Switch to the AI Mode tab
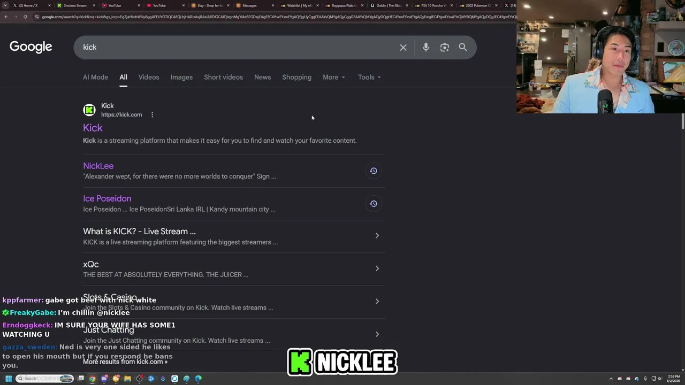 point(95,77)
